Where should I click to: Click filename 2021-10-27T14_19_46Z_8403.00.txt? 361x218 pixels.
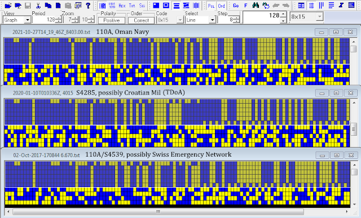click(51, 32)
